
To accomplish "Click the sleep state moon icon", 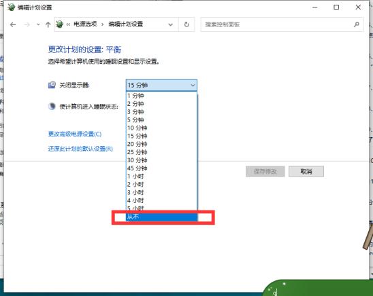I will click(x=52, y=107).
